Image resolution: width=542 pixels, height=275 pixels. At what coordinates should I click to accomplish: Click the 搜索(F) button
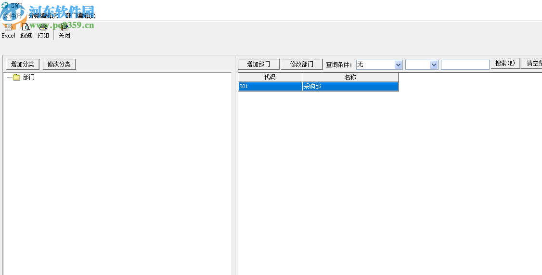[x=505, y=64]
